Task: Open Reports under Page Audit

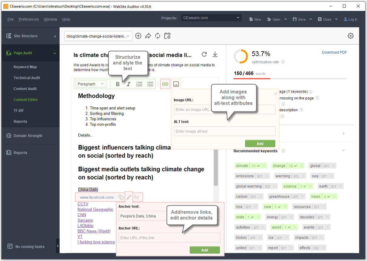Action: point(20,122)
